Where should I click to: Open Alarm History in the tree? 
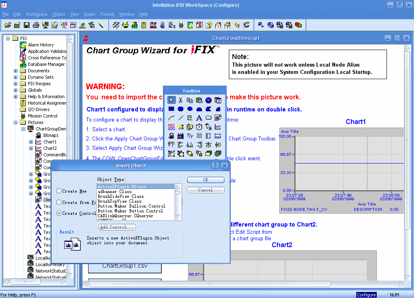pos(41,45)
